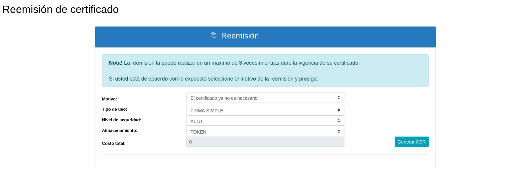Screen dimensions: 509x178
Task: Click the Almacenamiento label
Action: 119,130
